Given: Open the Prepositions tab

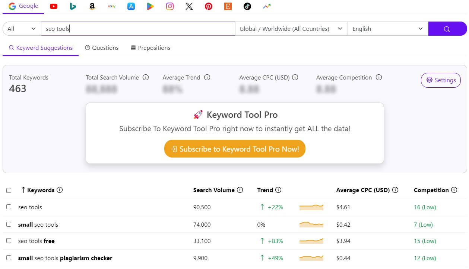Looking at the screenshot, I should pyautogui.click(x=150, y=48).
